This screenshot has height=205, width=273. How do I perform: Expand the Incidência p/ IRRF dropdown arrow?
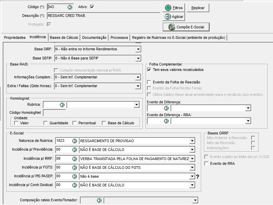pyautogui.click(x=192, y=159)
